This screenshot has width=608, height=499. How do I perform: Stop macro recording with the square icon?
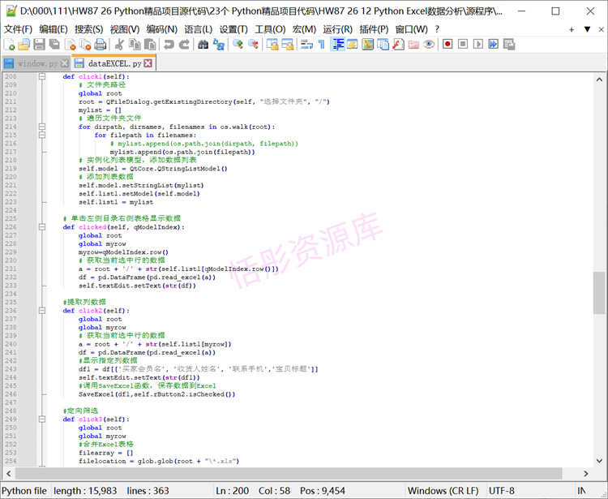pos(463,45)
